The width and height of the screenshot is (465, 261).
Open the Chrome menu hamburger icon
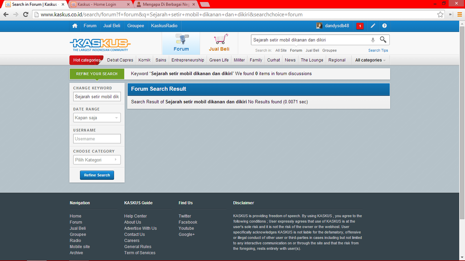tap(460, 14)
